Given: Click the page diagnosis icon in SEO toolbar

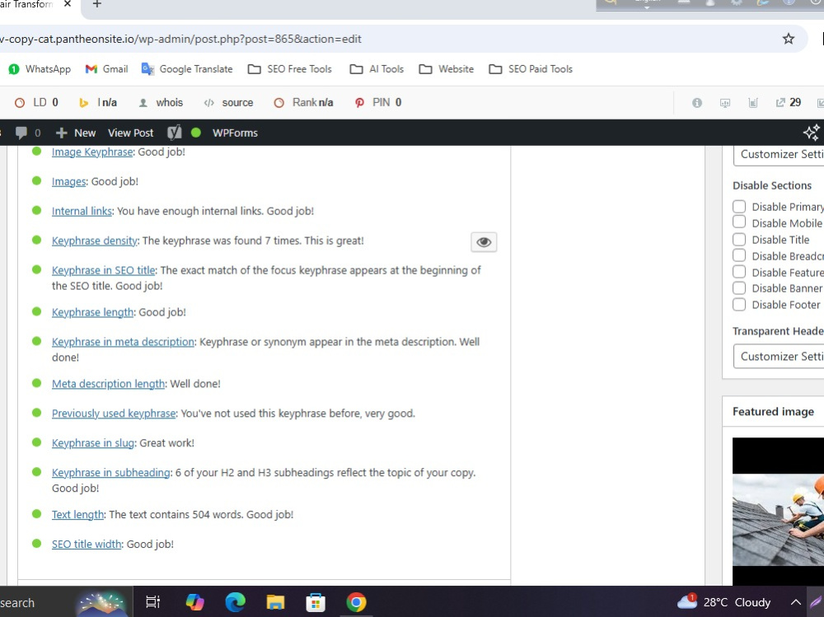Looking at the screenshot, I should tap(752, 103).
